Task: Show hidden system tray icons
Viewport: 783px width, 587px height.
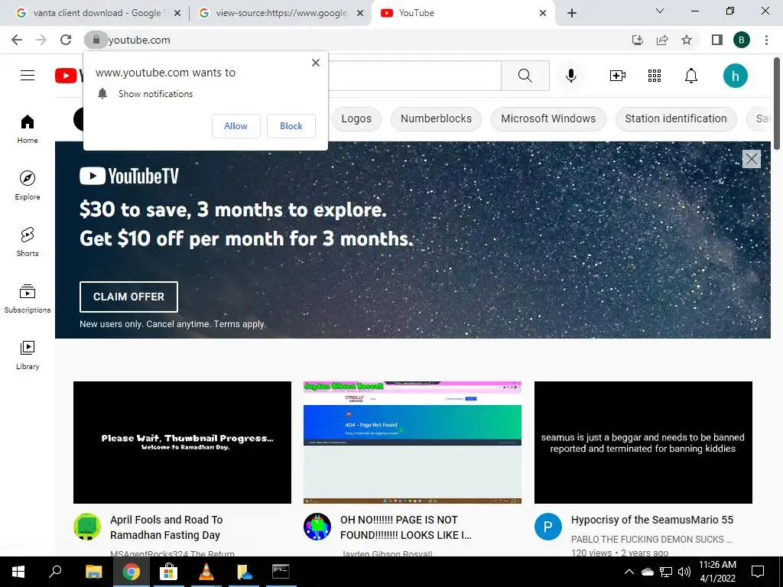Action: 629,572
